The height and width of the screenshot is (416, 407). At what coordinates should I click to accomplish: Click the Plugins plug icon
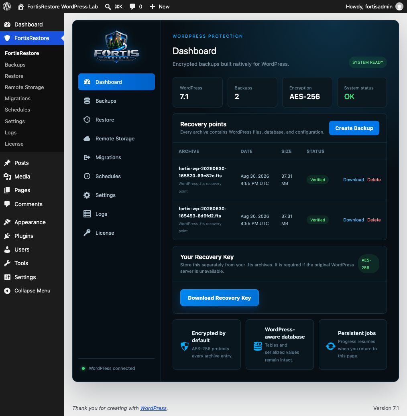pyautogui.click(x=7, y=236)
